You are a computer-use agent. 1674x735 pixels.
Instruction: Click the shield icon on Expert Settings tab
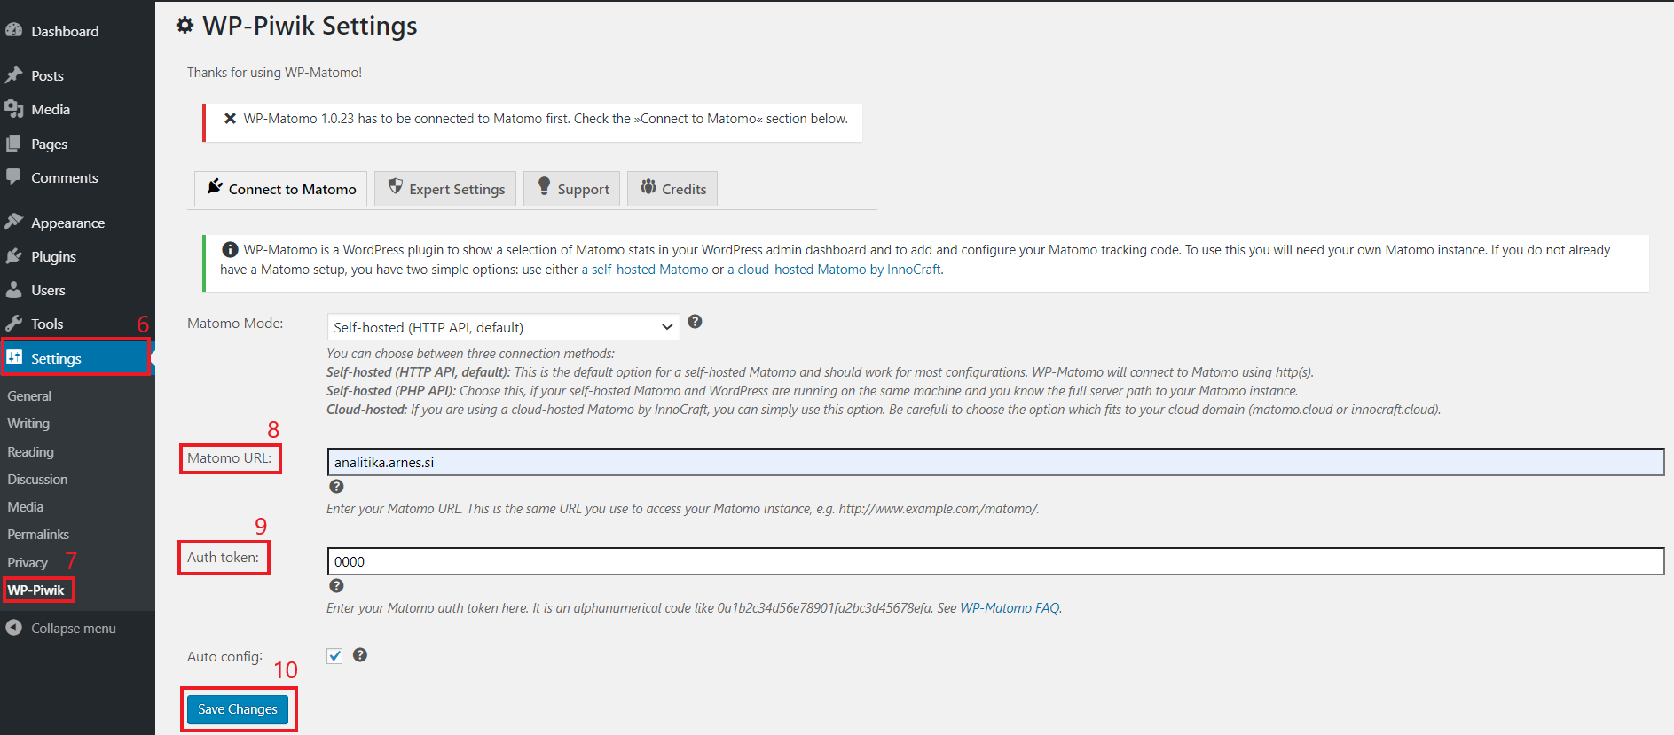396,186
